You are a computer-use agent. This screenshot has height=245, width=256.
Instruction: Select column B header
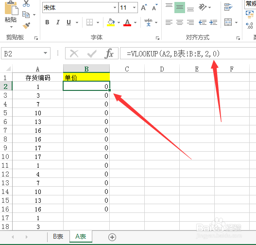[x=86, y=69]
